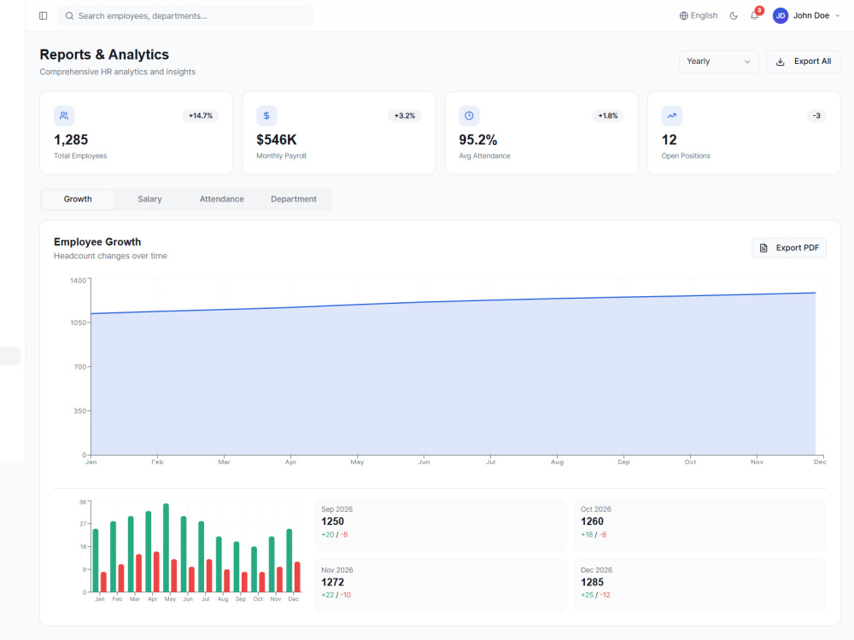Screen dimensions: 854x640
Task: Toggle the sidebar panel icon
Action: pos(43,15)
